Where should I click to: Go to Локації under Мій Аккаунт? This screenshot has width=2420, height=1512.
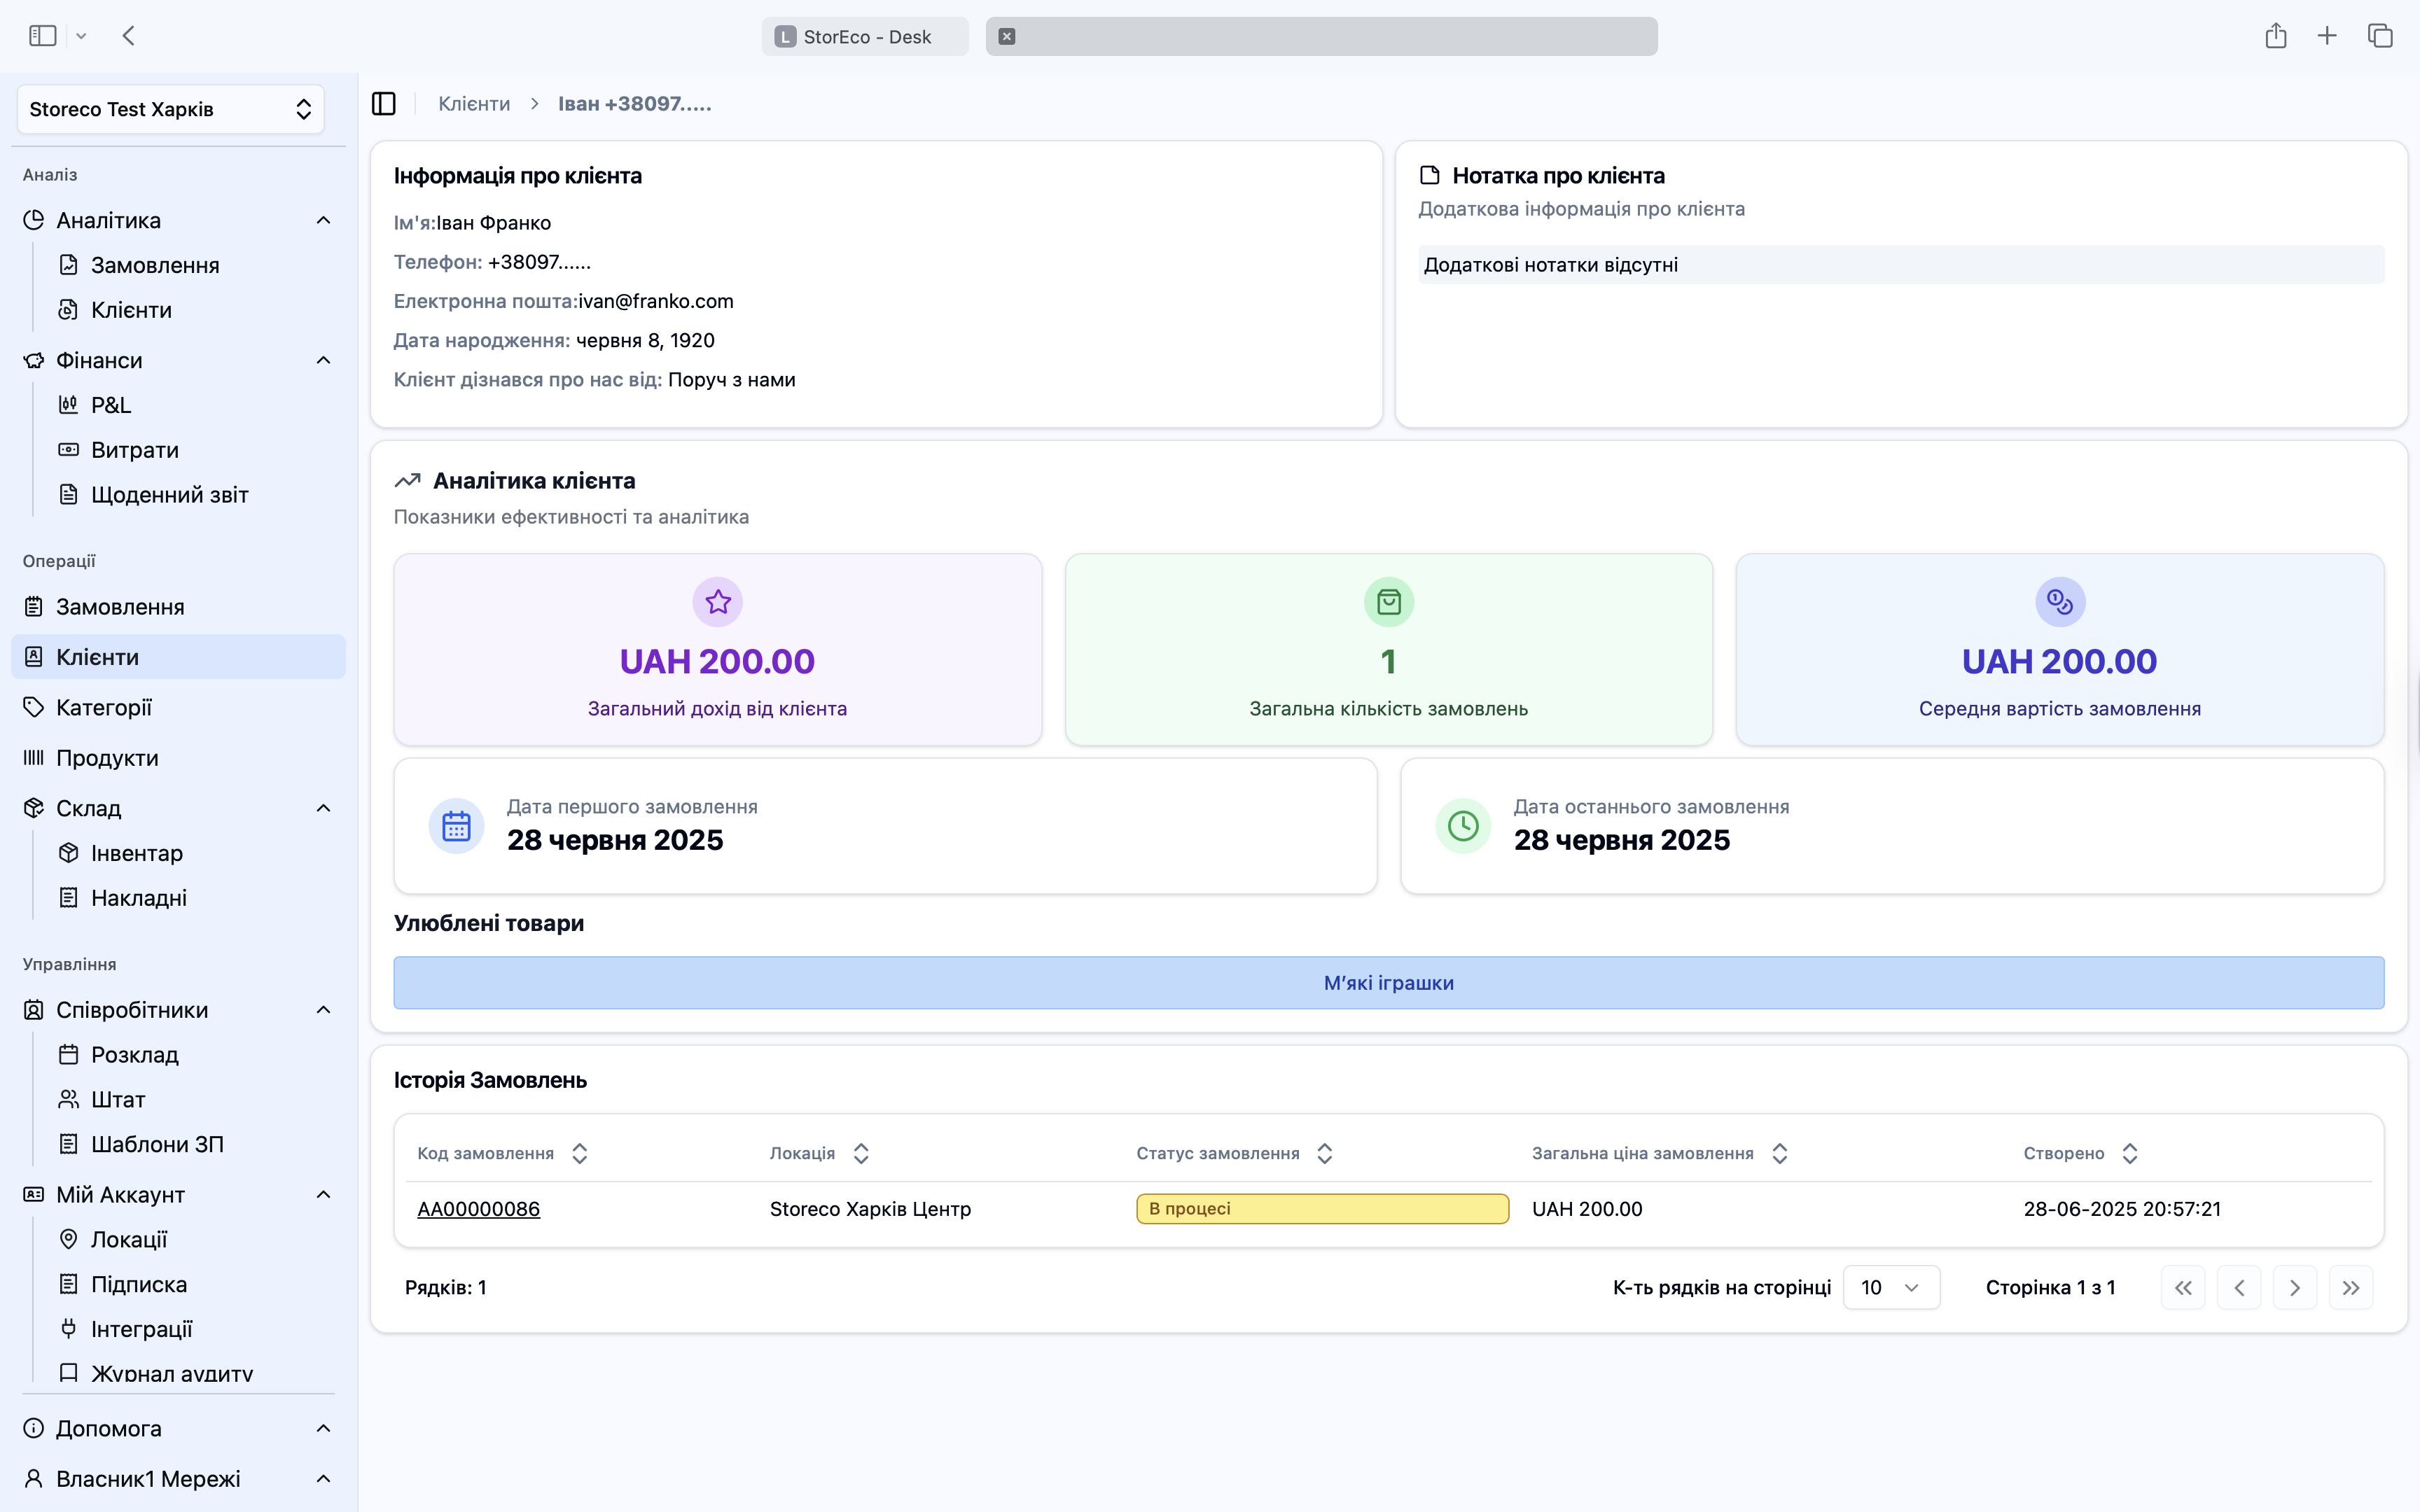pyautogui.click(x=129, y=1239)
